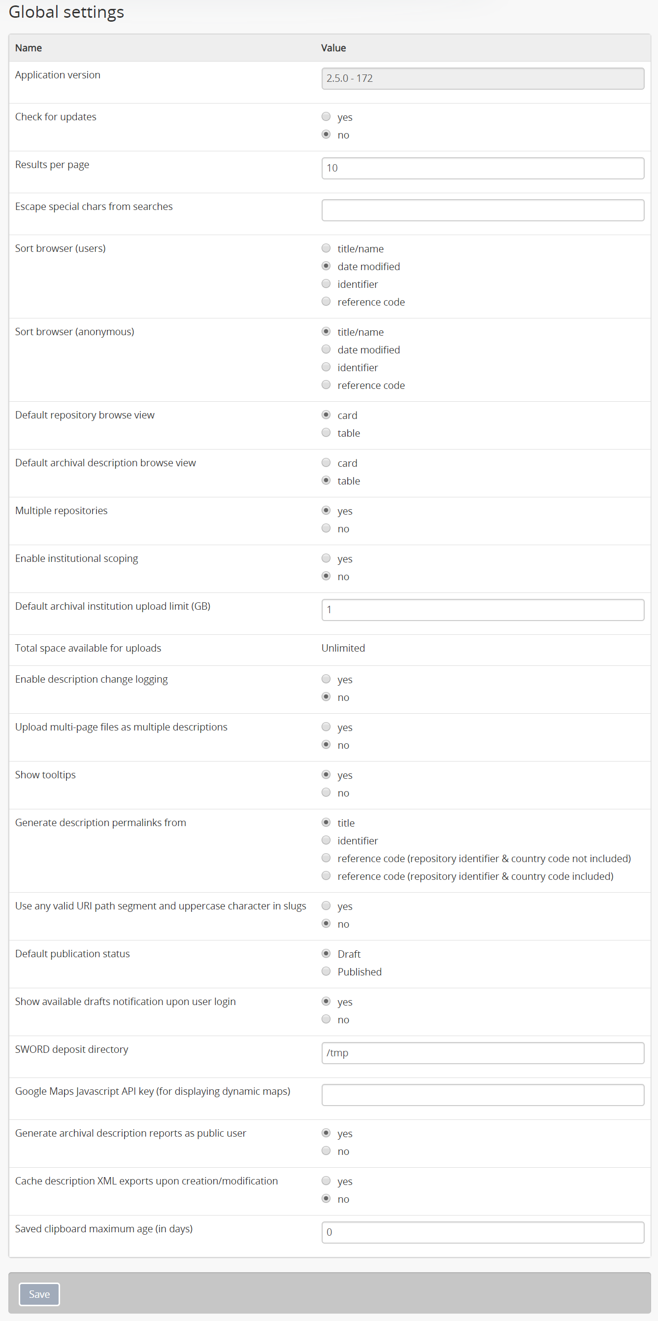Viewport: 658px width, 1321px height.
Task: Select title/name for Sort browser (users)
Action: [x=326, y=248]
